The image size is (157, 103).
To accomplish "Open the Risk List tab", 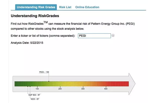I will point(65,7).
